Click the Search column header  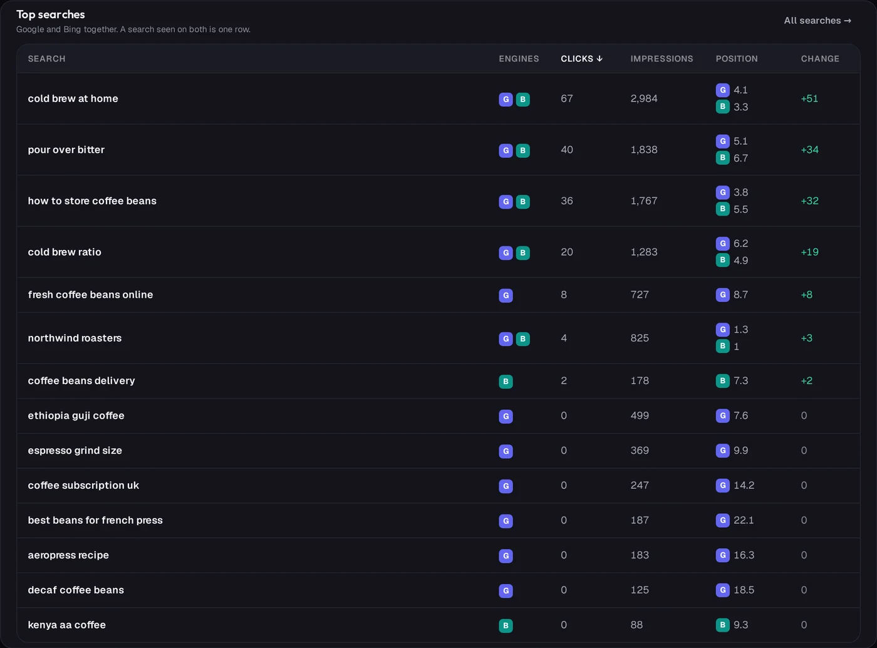(46, 59)
